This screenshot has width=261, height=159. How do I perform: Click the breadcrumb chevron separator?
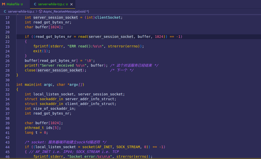(37, 11)
